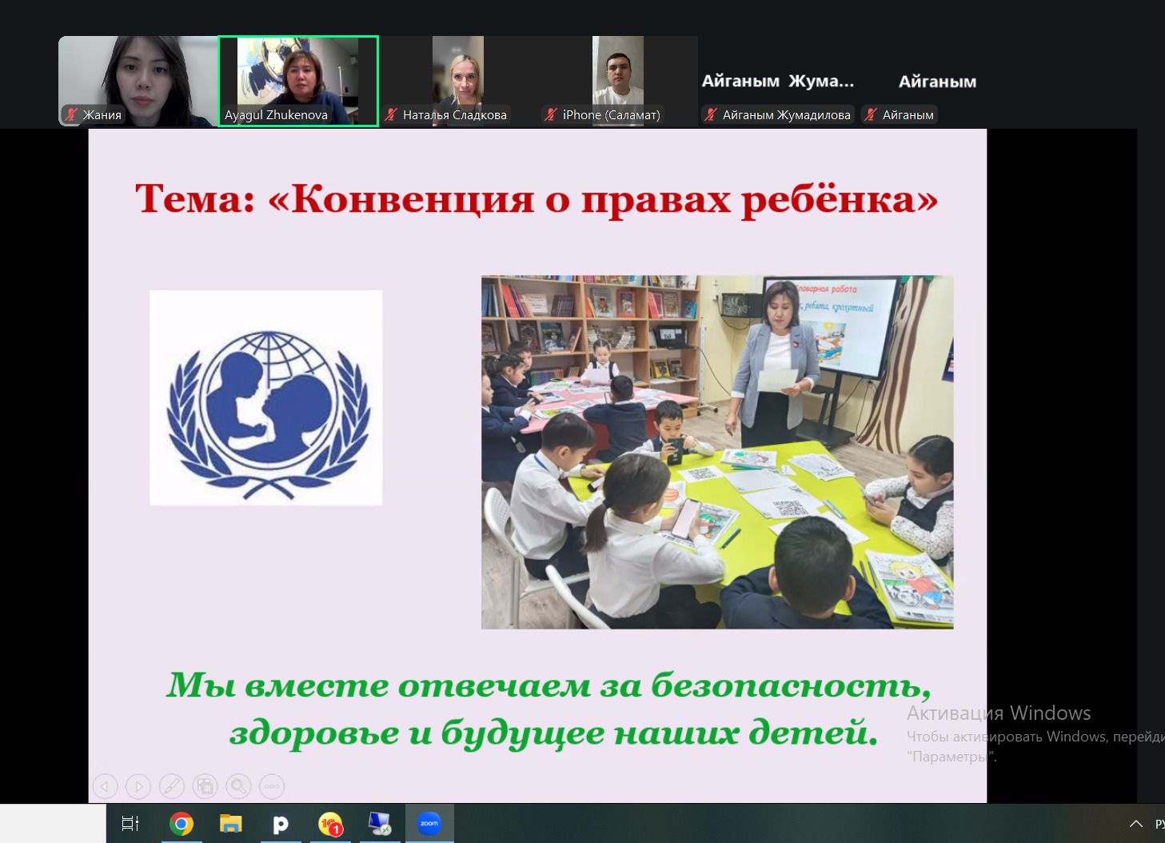Open the slideshow pen tool

tap(172, 786)
